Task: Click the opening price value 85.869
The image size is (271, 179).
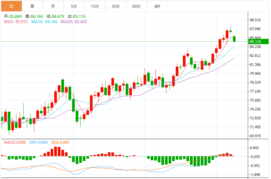Action: tap(15, 16)
